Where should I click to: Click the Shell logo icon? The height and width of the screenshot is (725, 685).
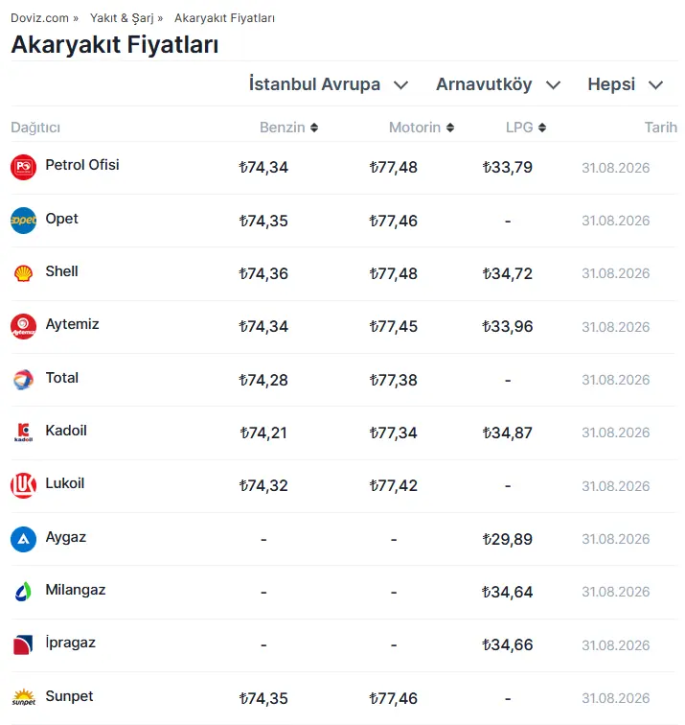coord(23,273)
